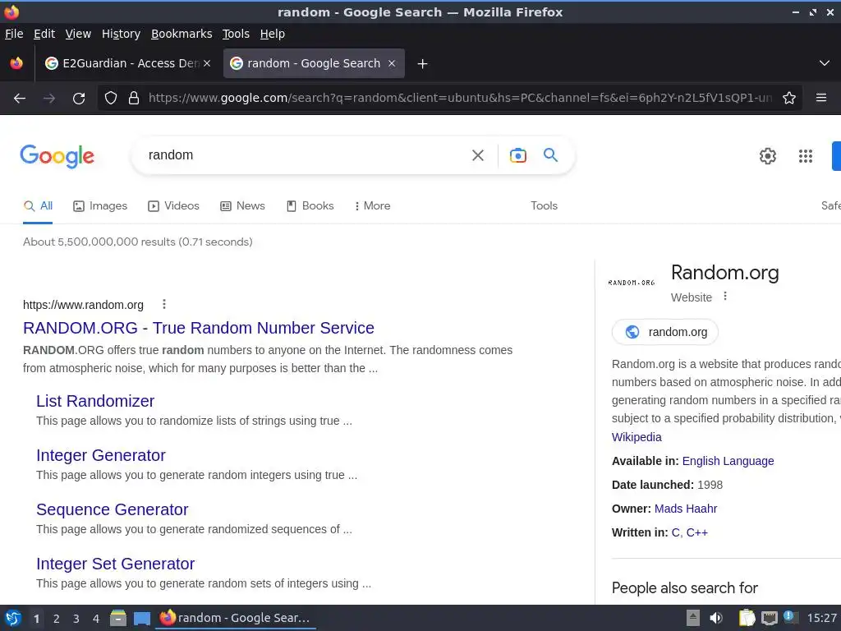Open the Help menu
The width and height of the screenshot is (841, 631).
pos(272,34)
